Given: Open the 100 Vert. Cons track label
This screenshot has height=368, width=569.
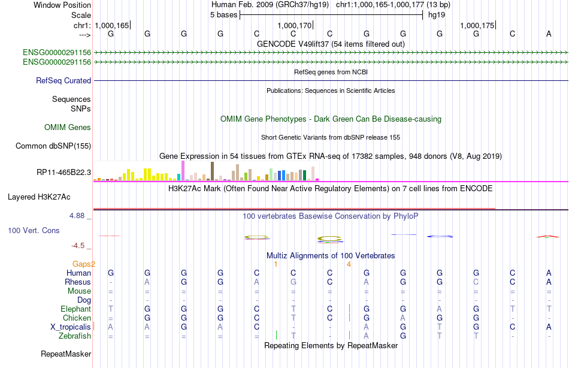Looking at the screenshot, I should (x=34, y=230).
